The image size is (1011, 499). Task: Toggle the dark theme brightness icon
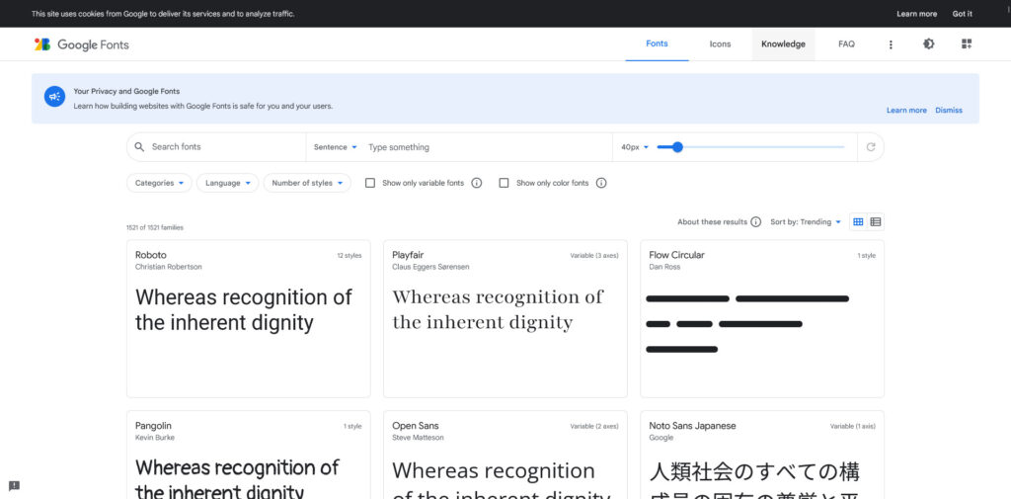[928, 43]
